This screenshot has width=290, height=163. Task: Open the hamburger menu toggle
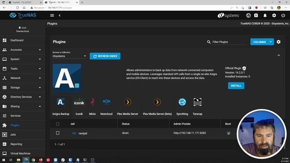click(52, 15)
